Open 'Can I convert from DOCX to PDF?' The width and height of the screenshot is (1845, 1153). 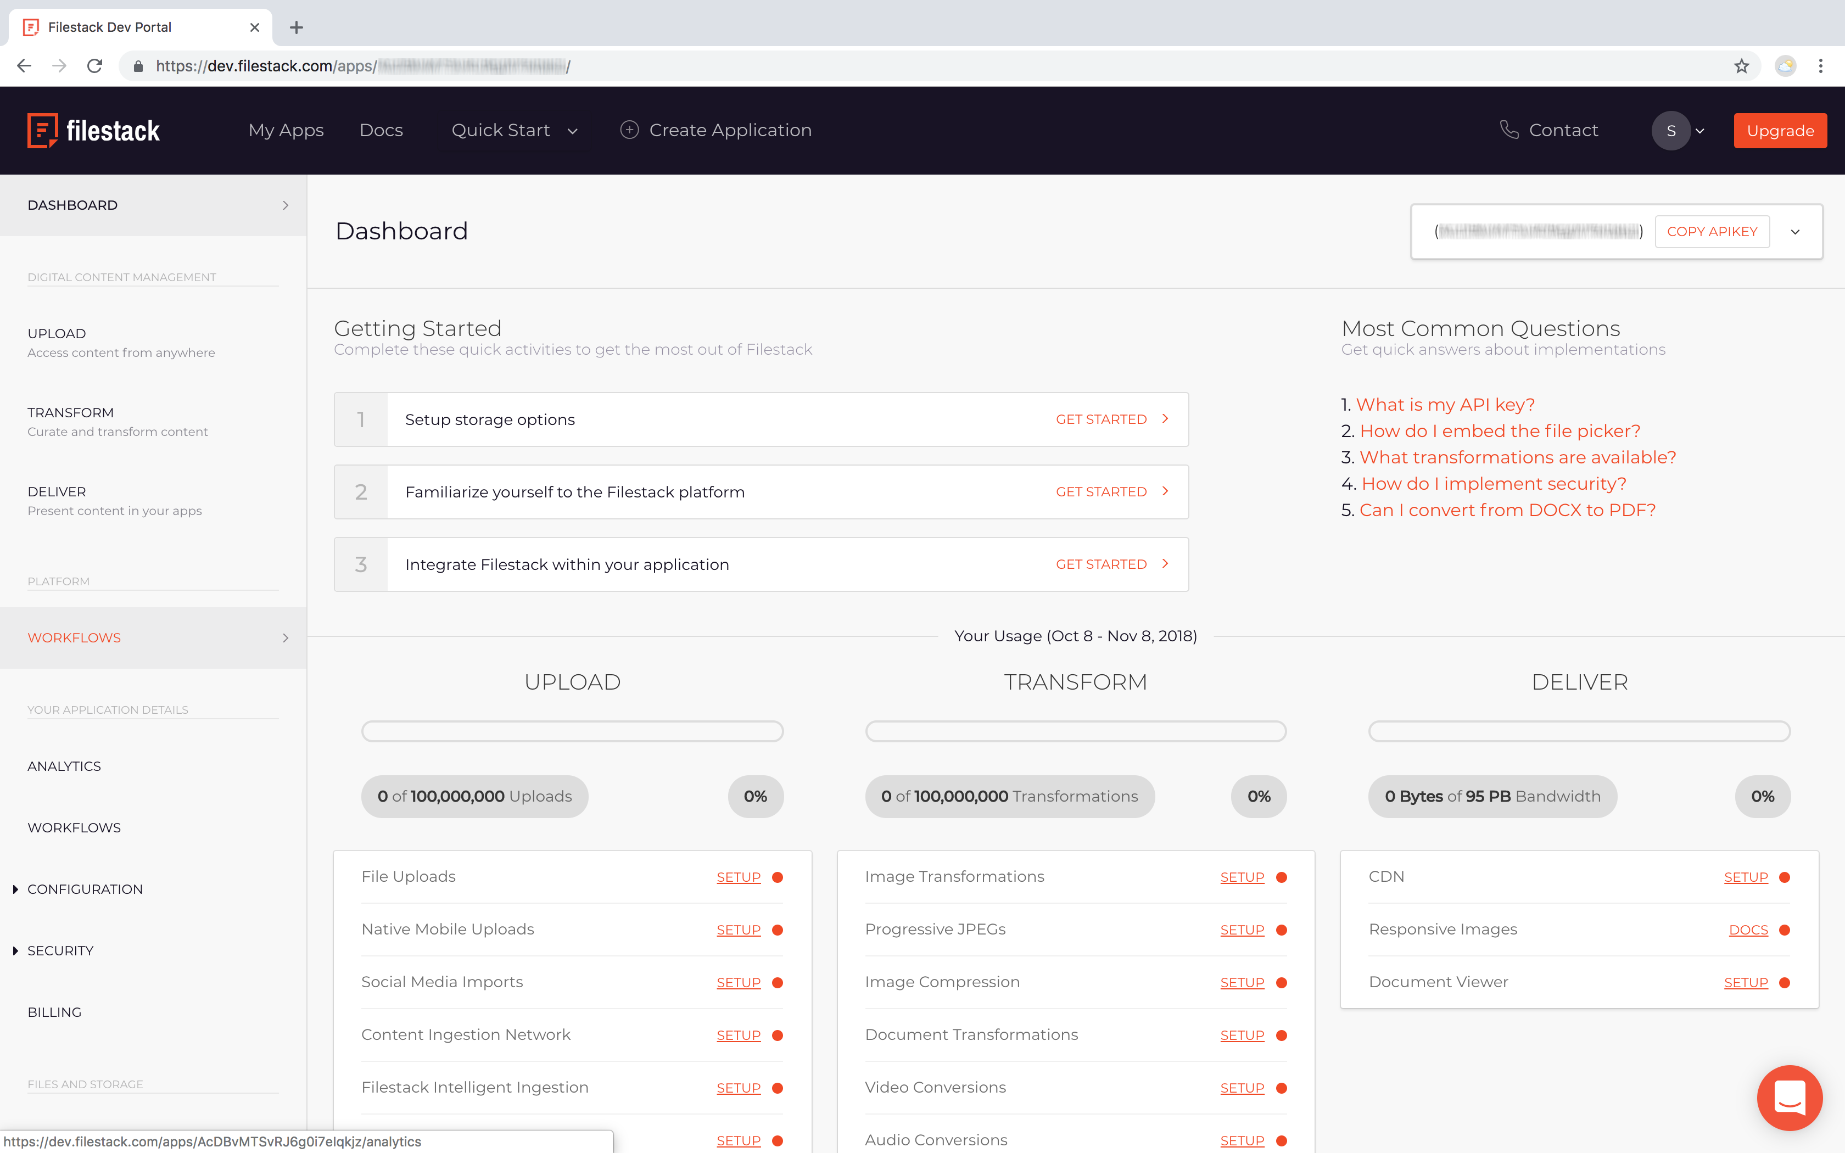[1507, 510]
